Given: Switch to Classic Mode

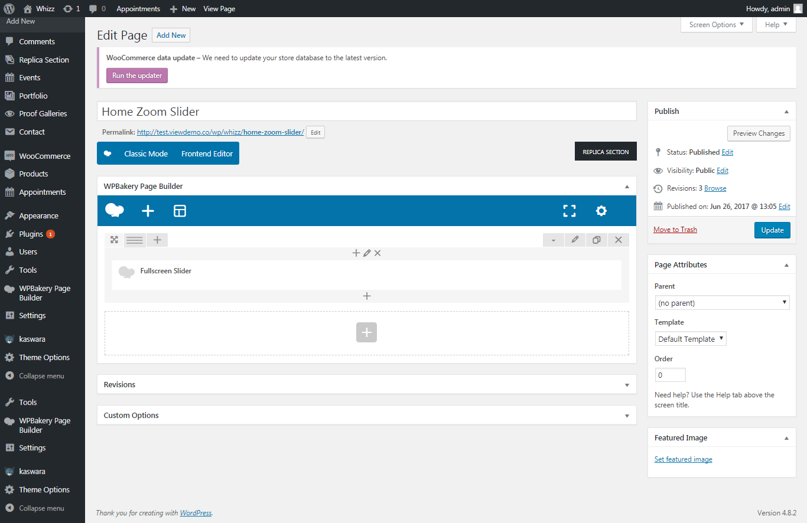Looking at the screenshot, I should point(146,153).
